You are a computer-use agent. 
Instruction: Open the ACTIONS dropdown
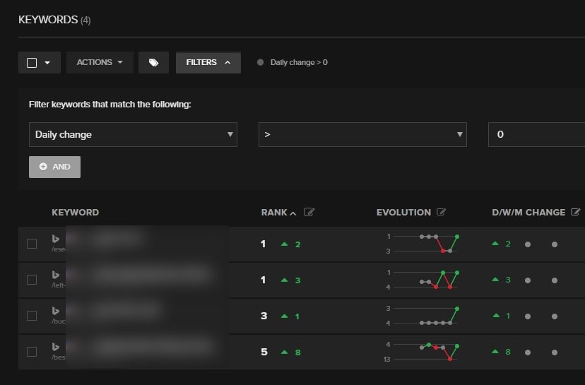[x=100, y=62]
